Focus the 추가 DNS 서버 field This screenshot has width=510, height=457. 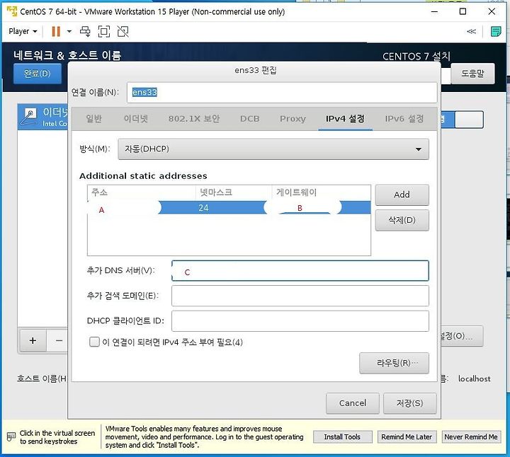tap(300, 270)
